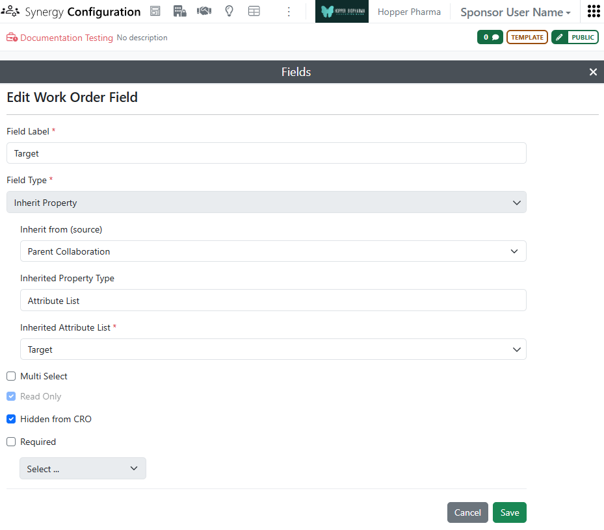
Task: Click the Field Label text input
Action: pos(266,153)
